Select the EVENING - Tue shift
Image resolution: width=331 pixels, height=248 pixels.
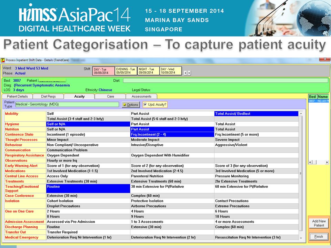pyautogui.click(x=126, y=71)
